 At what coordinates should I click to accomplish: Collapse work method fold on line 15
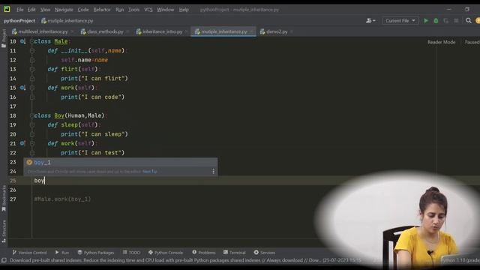pyautogui.click(x=32, y=88)
